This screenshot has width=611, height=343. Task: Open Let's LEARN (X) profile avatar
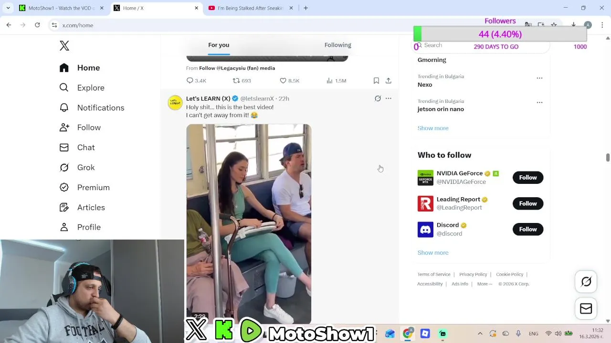coord(175,102)
